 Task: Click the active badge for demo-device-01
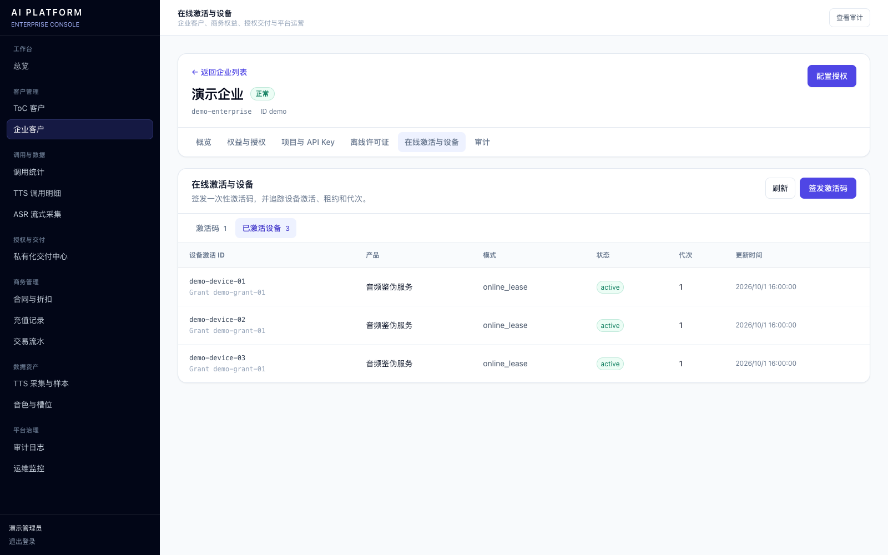(610, 287)
